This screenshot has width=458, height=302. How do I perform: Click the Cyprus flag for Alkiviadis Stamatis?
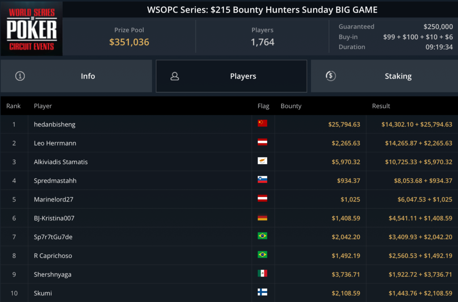coord(263,161)
